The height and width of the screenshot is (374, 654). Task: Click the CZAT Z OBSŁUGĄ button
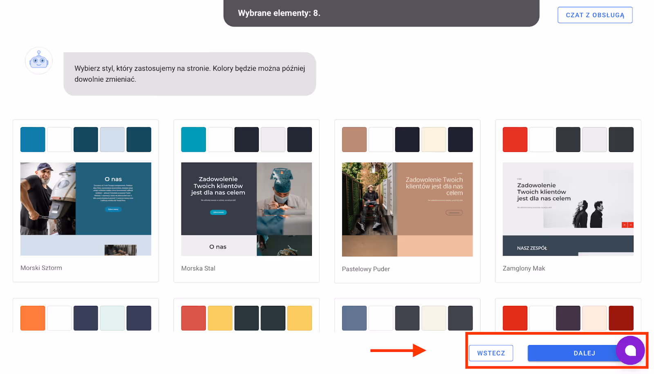pyautogui.click(x=595, y=15)
